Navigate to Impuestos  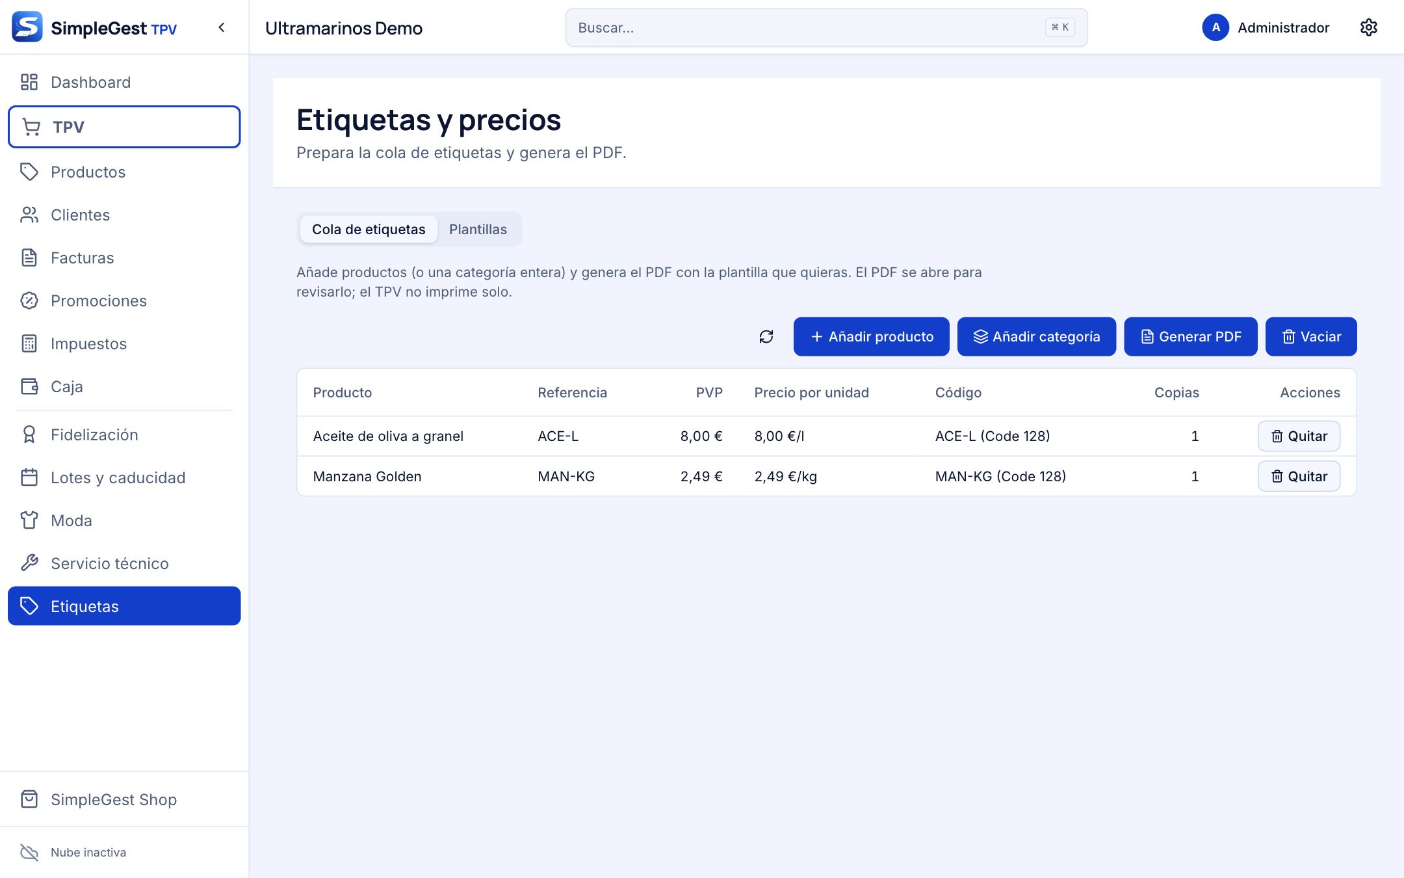pos(124,343)
